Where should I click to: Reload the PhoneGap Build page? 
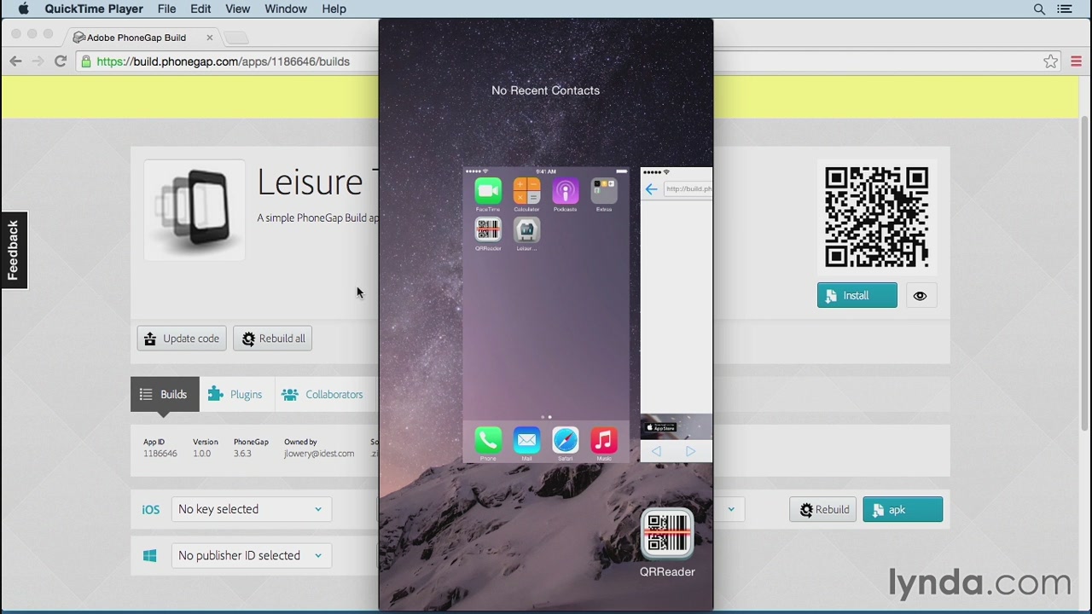point(61,61)
